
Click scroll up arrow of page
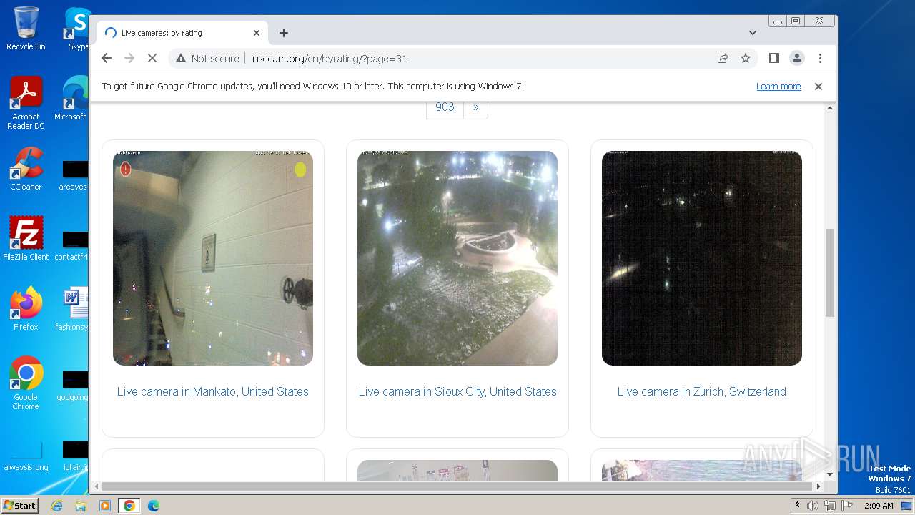point(830,108)
